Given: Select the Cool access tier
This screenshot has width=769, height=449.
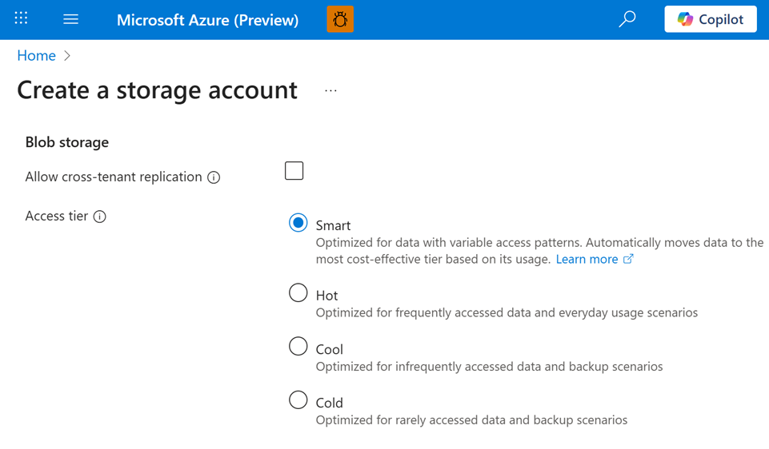Looking at the screenshot, I should [x=298, y=346].
